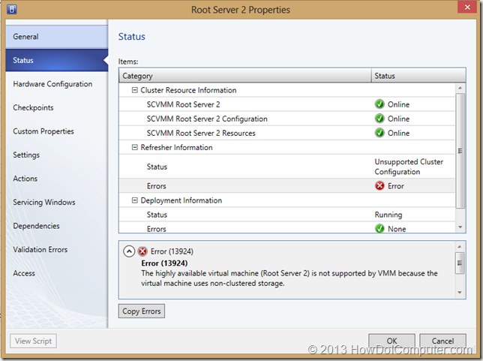Viewport: 483px width, 361px height.
Task: Open the General page
Action: (x=57, y=37)
